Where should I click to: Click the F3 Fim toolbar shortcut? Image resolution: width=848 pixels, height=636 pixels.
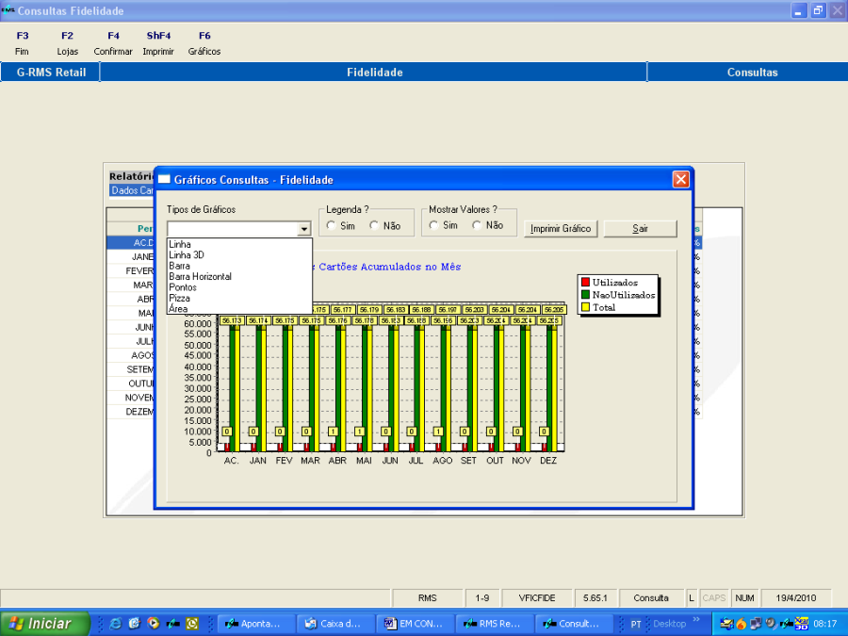coord(23,43)
